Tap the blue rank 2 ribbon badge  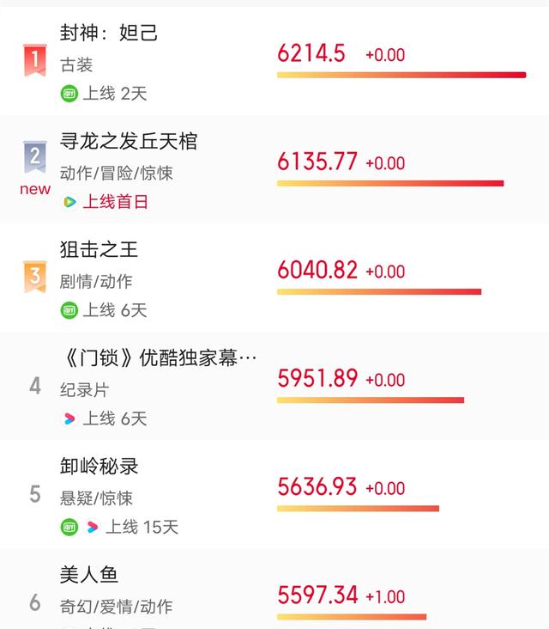(x=35, y=157)
